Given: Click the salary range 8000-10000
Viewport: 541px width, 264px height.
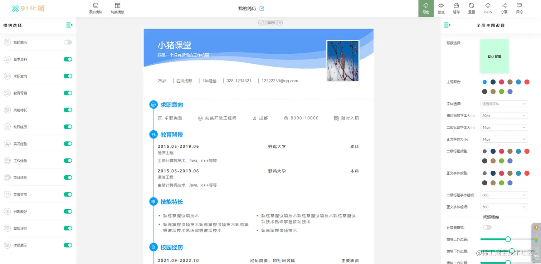Looking at the screenshot, I should (x=304, y=118).
